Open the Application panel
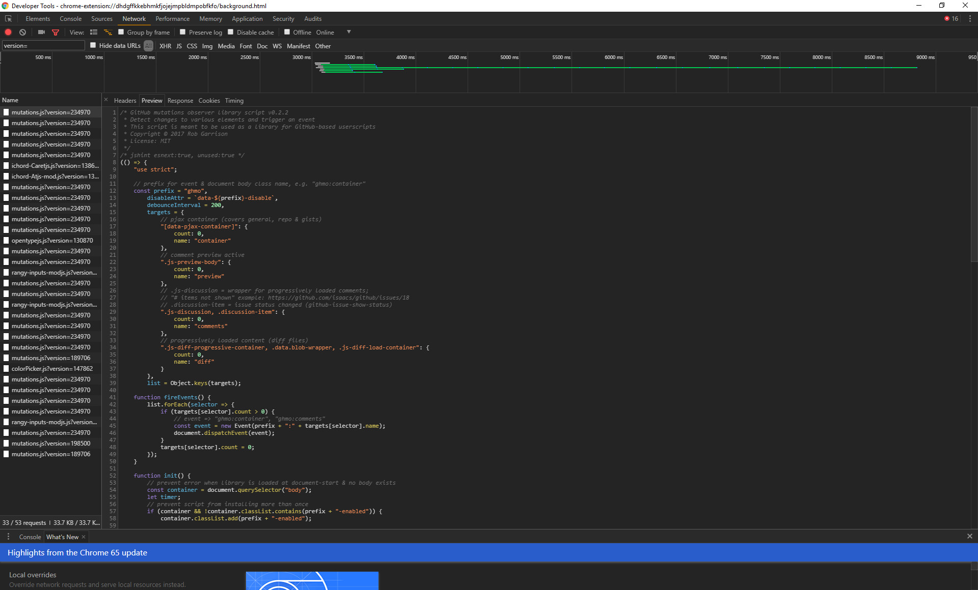This screenshot has height=590, width=978. [x=247, y=19]
